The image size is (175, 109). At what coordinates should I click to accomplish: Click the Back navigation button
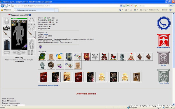(x=2, y=6)
